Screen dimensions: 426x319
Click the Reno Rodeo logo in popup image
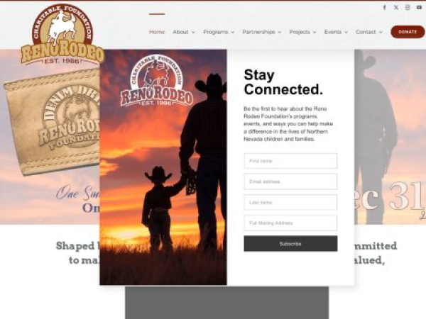[x=157, y=81]
